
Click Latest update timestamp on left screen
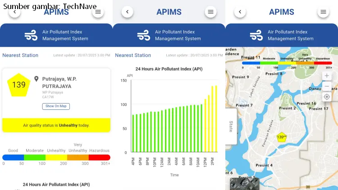82,55
